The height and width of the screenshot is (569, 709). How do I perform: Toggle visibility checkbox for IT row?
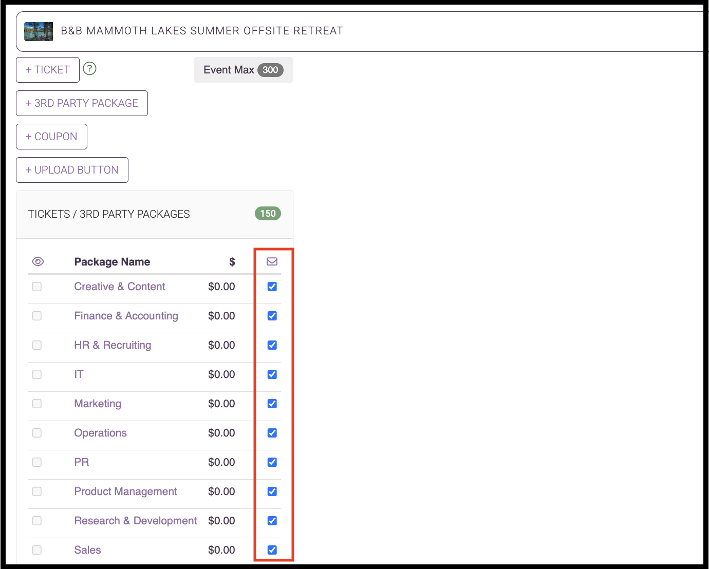(x=37, y=374)
